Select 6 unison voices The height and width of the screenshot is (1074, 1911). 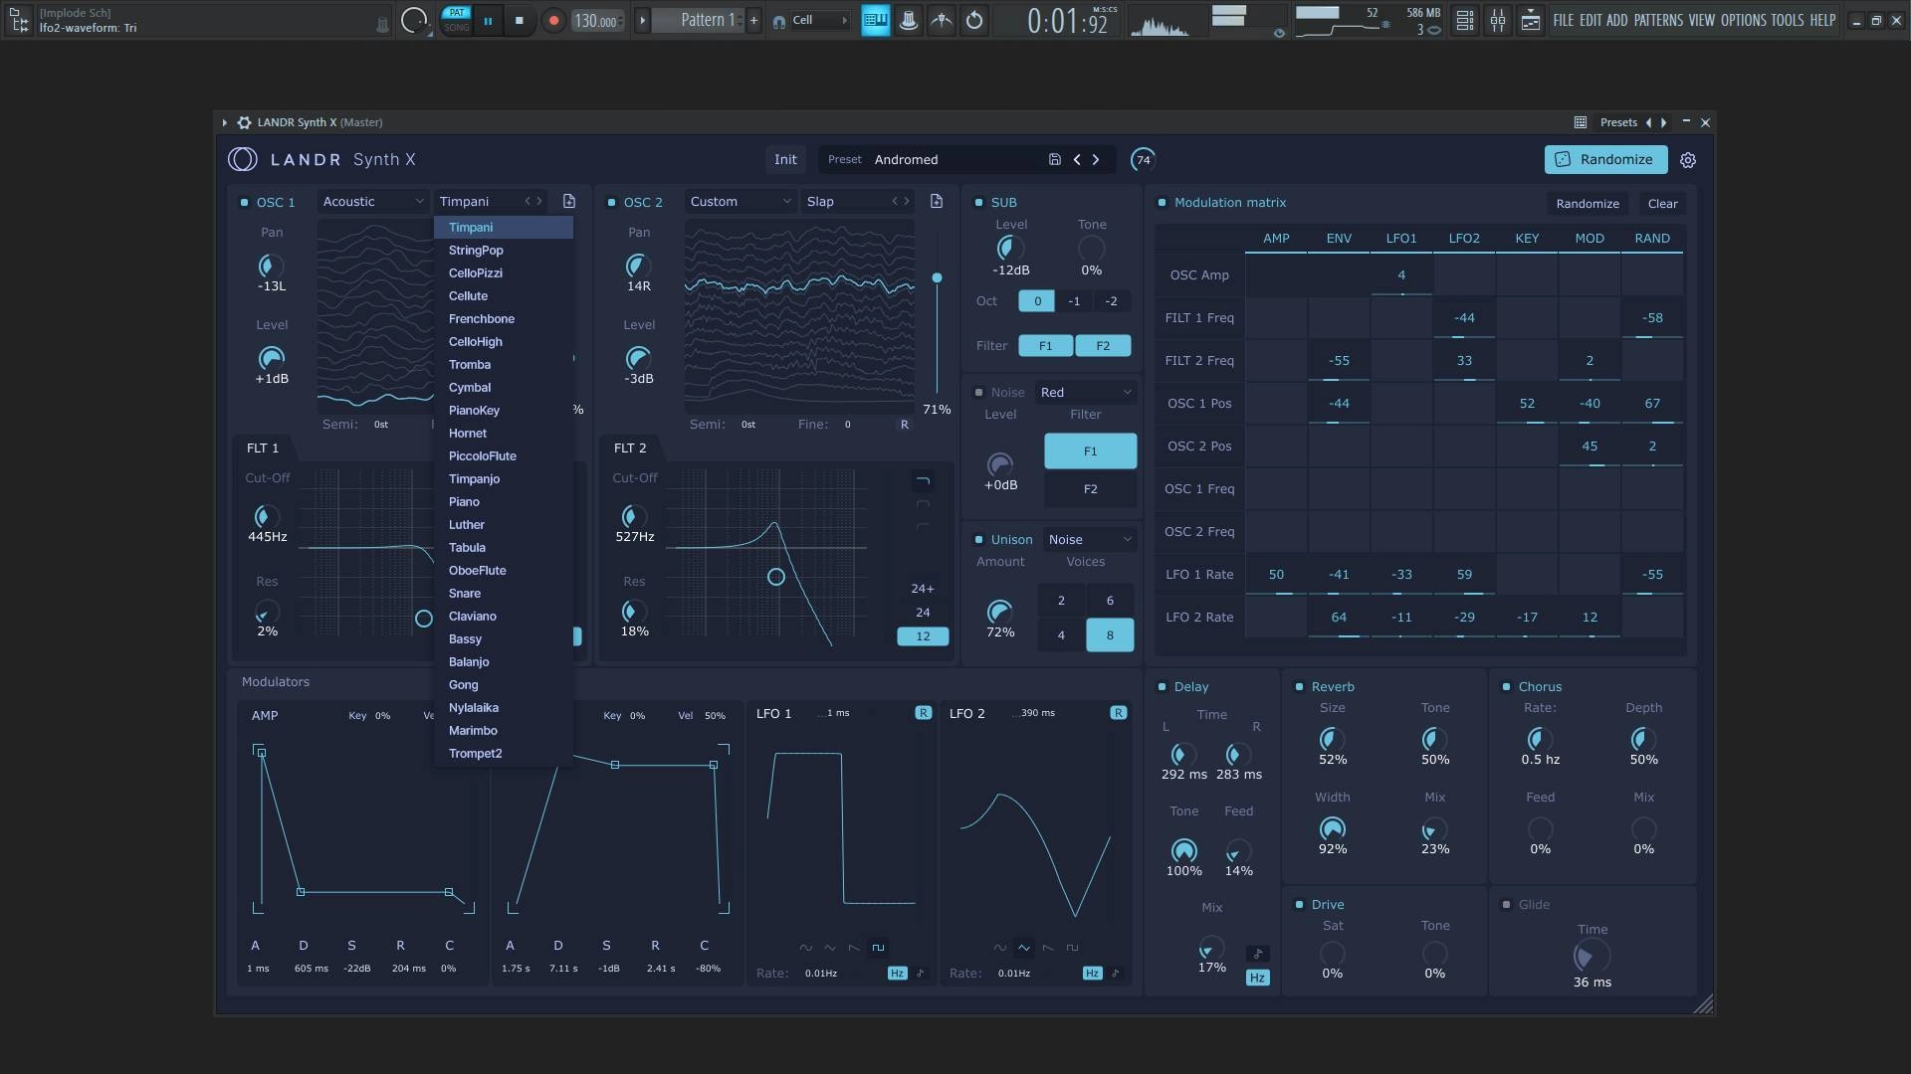click(x=1110, y=601)
